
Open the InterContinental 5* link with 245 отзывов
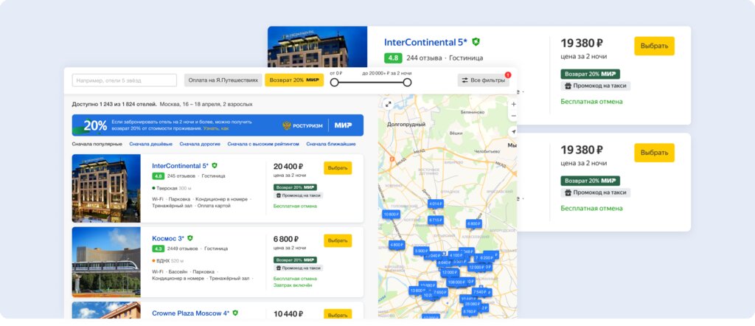[x=180, y=166]
